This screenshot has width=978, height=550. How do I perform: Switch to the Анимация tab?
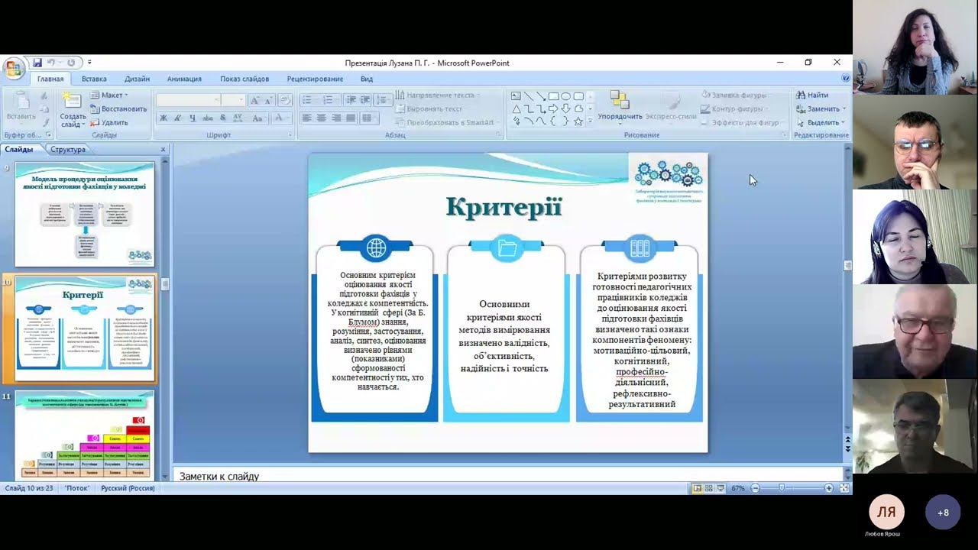click(184, 79)
